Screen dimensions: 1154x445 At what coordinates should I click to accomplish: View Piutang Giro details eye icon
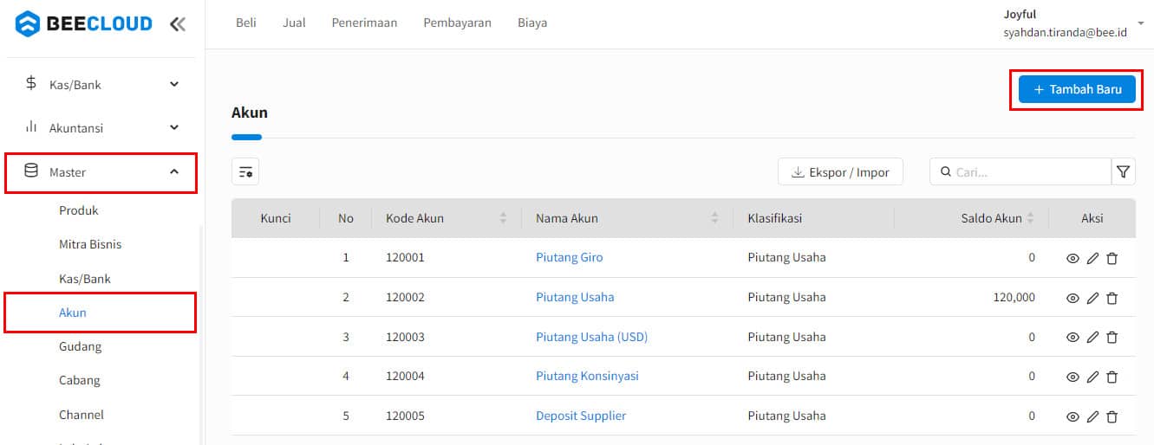[x=1073, y=258]
